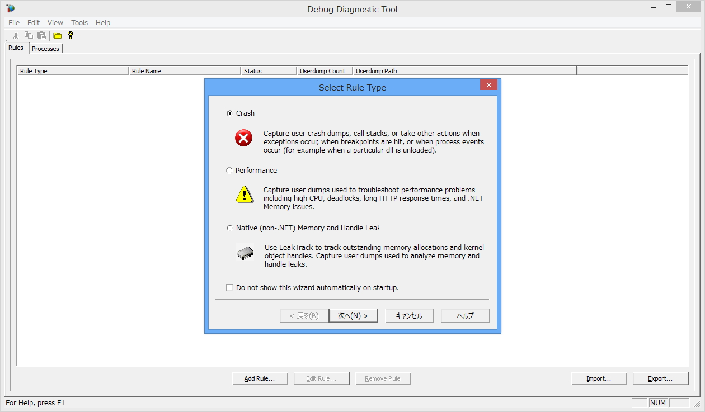Viewport: 705px width, 412px height.
Task: Open the View menu
Action: pyautogui.click(x=55, y=22)
